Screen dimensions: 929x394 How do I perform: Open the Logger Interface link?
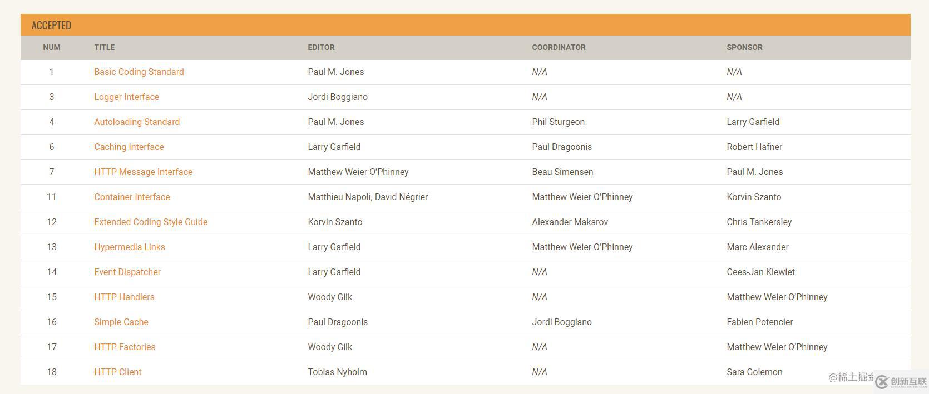click(126, 97)
